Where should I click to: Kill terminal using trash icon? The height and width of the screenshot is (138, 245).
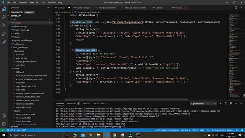click(x=231, y=103)
